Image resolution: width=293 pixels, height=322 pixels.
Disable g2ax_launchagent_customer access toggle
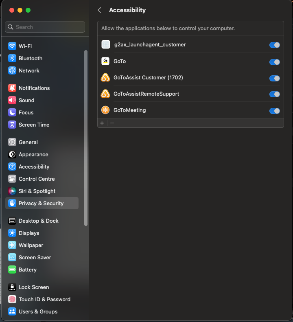[275, 45]
